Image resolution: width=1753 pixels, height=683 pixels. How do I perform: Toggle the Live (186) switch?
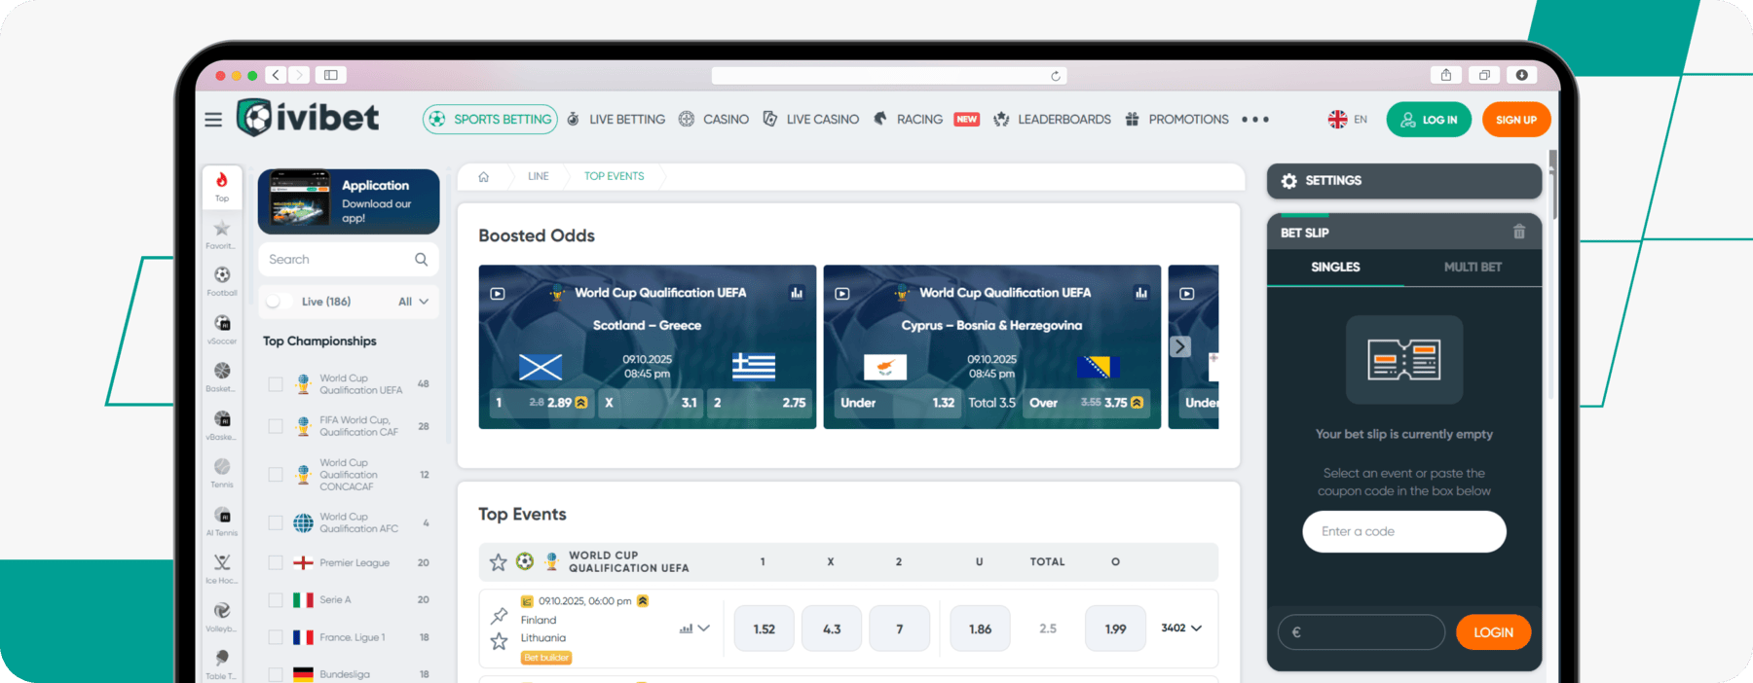279,302
